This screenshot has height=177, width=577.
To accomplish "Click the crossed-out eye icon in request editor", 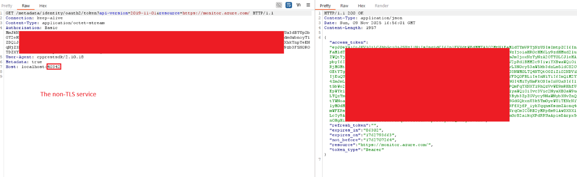I will click(279, 5).
